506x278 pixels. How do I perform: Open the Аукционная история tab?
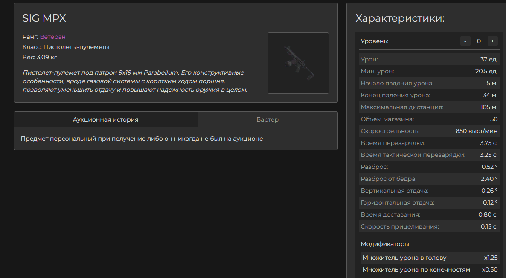105,120
